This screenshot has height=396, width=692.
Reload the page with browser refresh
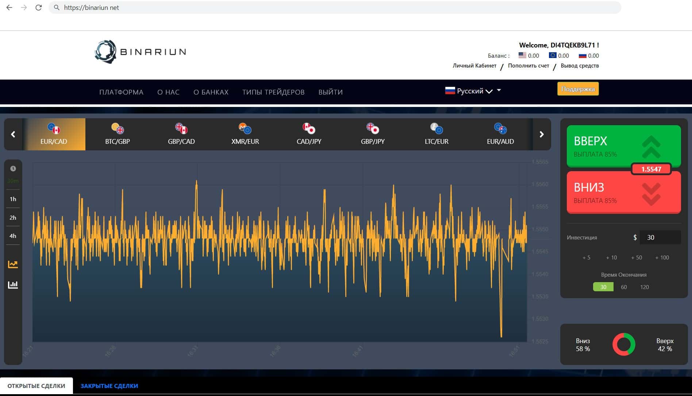click(x=38, y=8)
